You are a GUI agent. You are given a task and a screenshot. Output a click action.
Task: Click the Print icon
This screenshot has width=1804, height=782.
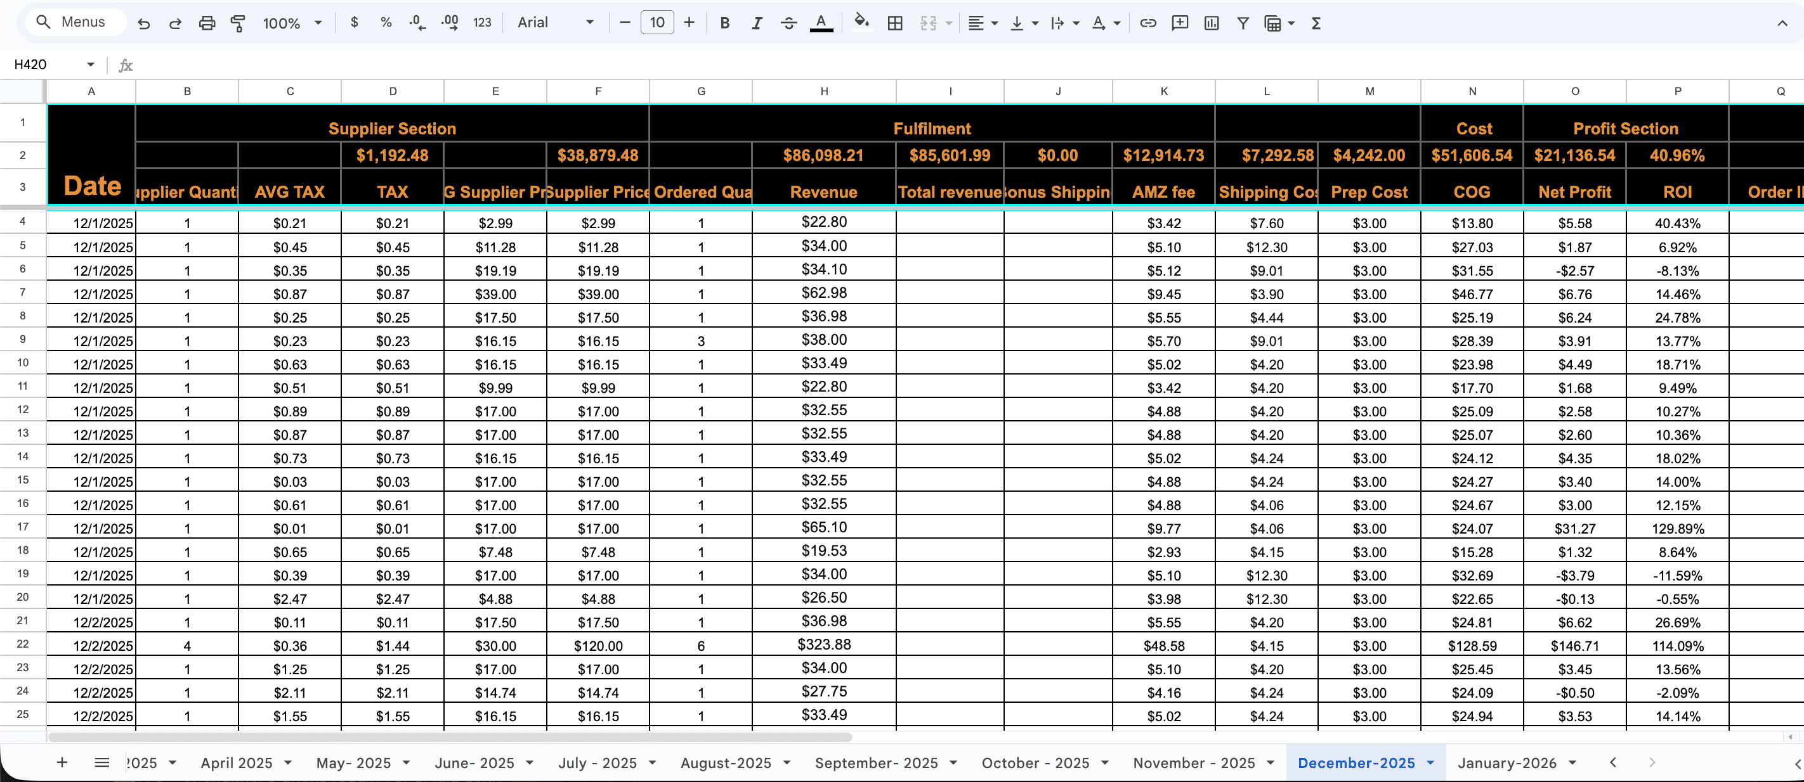(207, 23)
